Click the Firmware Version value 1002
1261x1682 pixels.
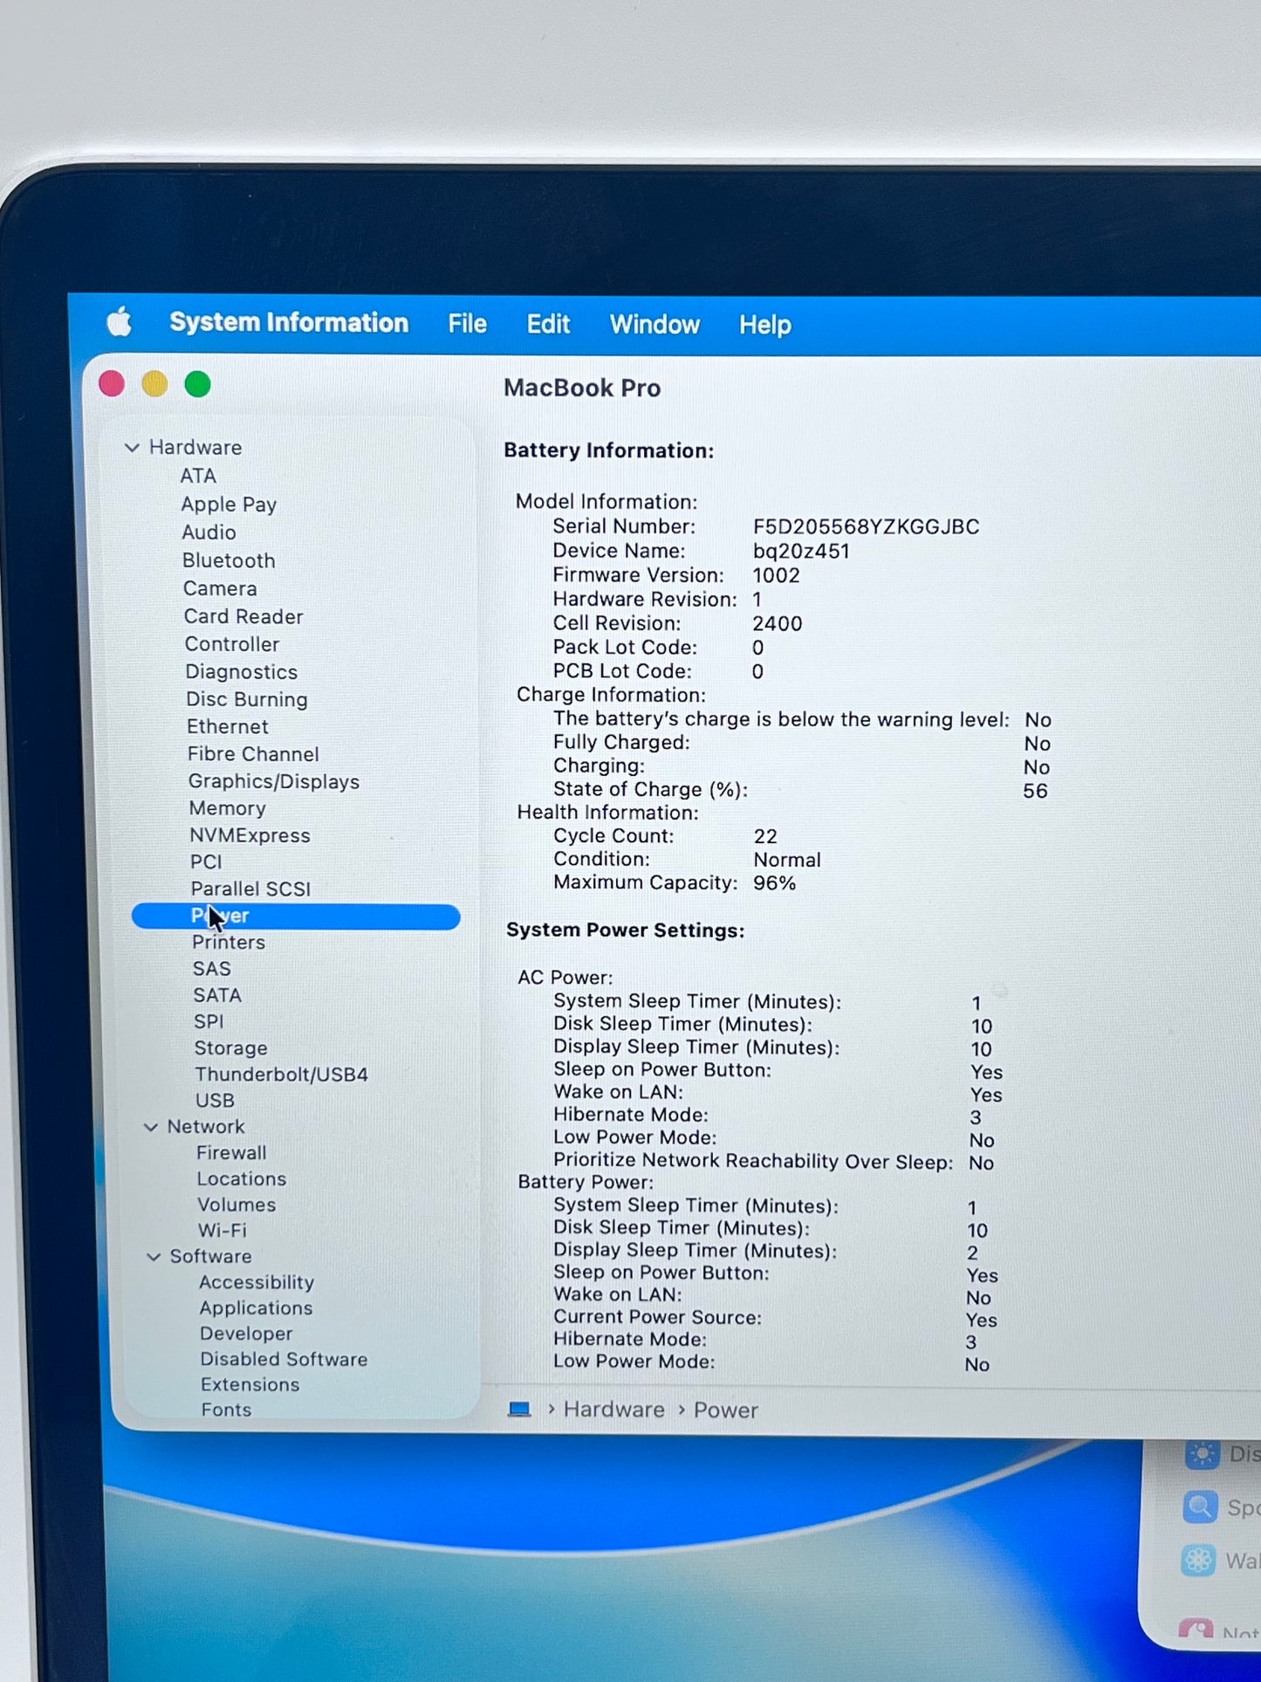[x=776, y=576]
